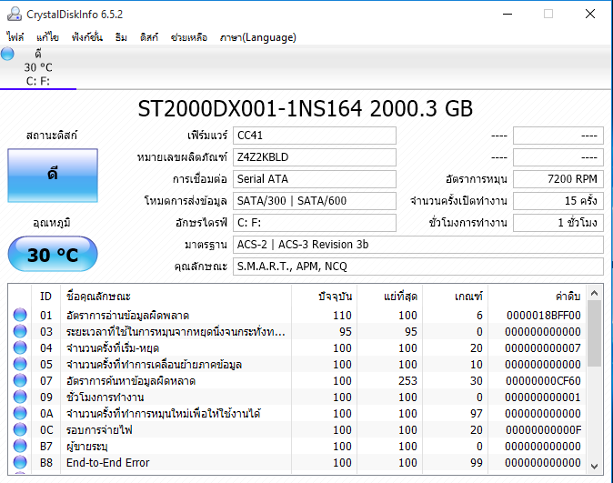The image size is (613, 483).
Task: Click raw value 000000000007
Action: (543, 348)
